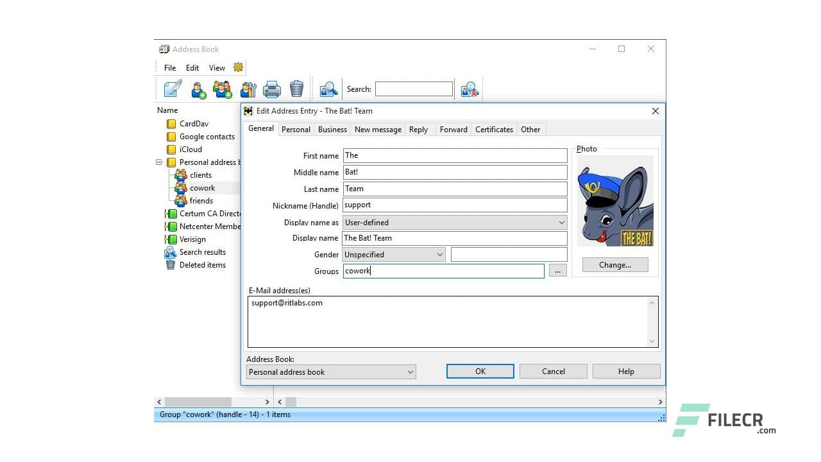Open the Gender dropdown
The image size is (821, 462).
coord(440,254)
